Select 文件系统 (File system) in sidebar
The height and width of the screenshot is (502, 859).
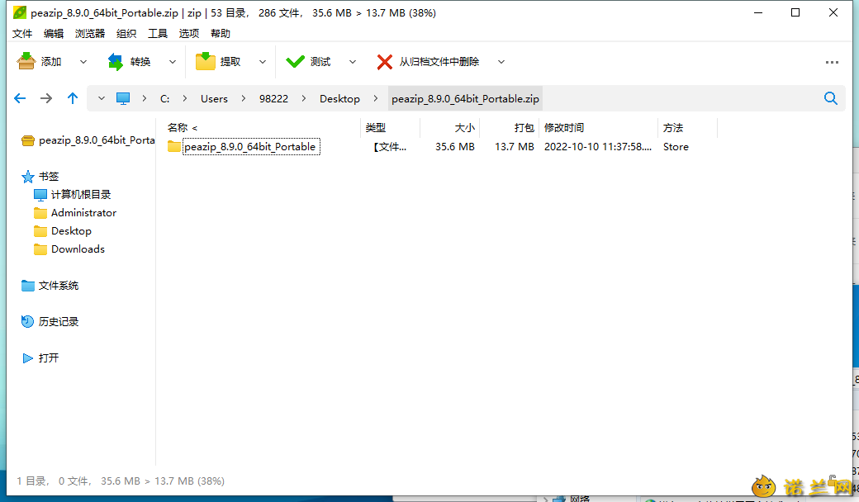50,285
